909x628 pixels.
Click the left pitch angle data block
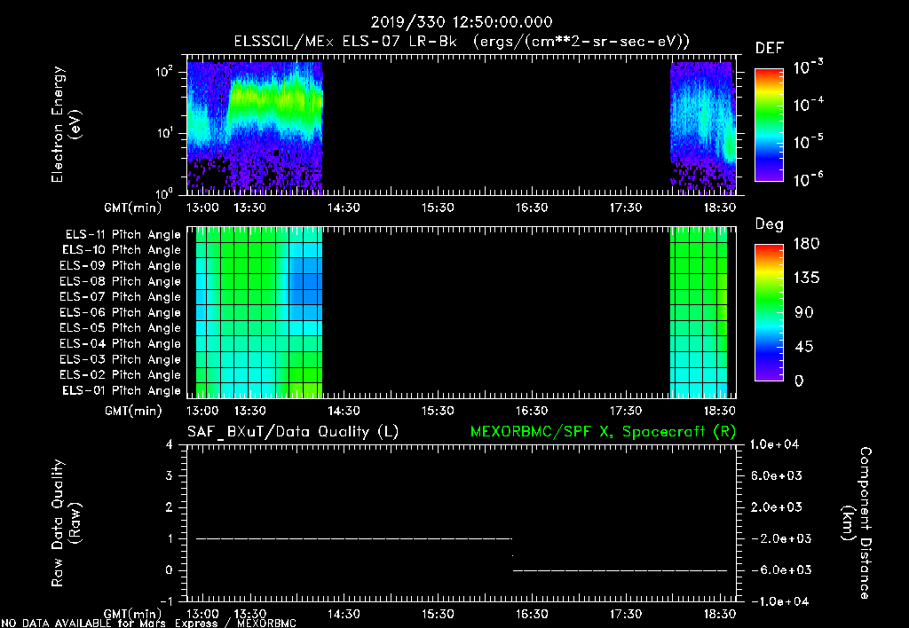pyautogui.click(x=259, y=312)
